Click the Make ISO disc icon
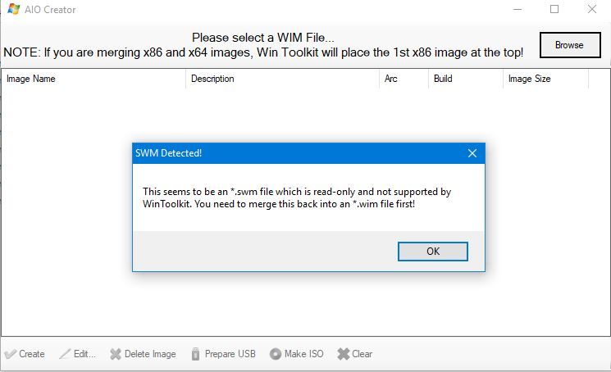 275,354
